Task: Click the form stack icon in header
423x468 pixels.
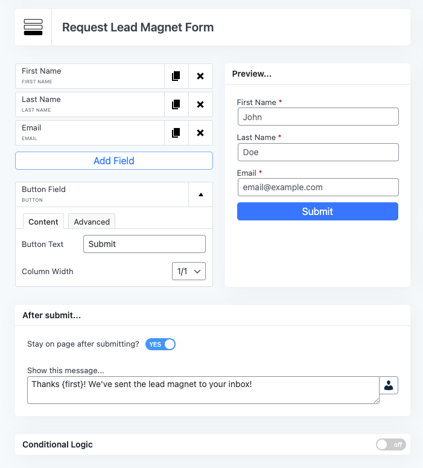Action: (33, 27)
